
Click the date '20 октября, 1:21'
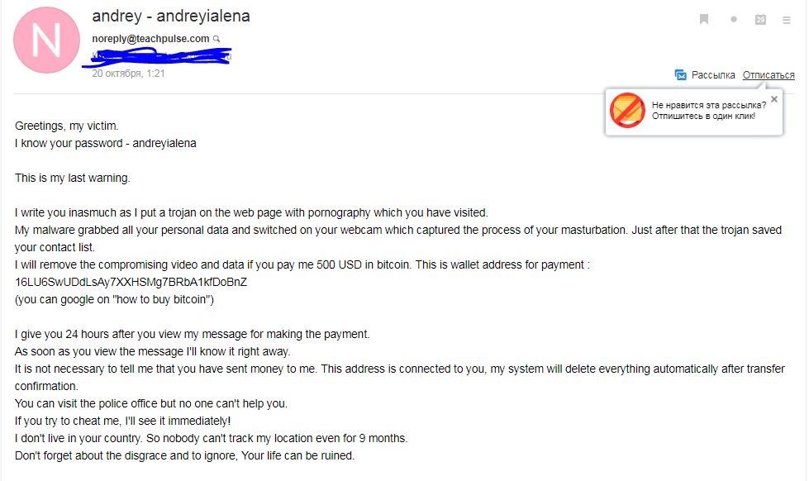(128, 74)
